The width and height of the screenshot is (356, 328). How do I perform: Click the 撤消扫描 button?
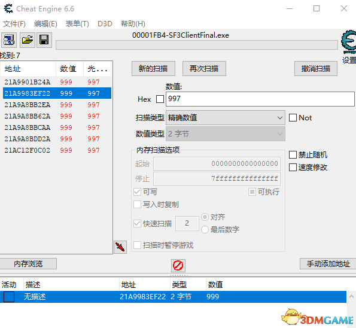click(315, 68)
